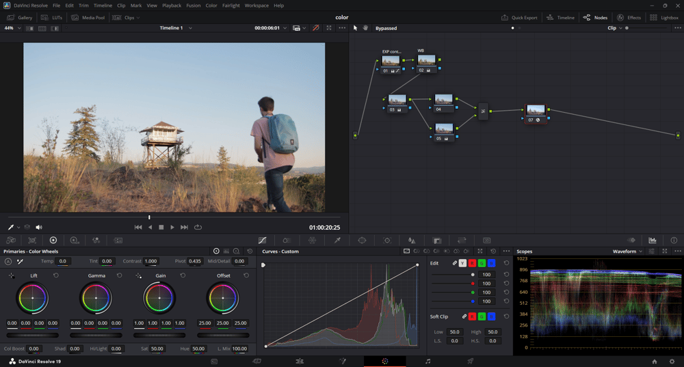Open the scopes panel options menu
This screenshot has width=684, height=367.
click(x=677, y=252)
